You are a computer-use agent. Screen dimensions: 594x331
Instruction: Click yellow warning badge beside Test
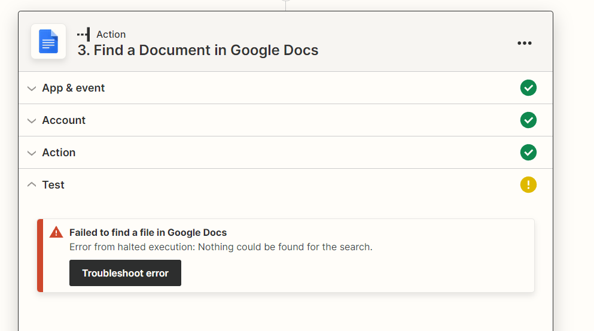coord(528,184)
